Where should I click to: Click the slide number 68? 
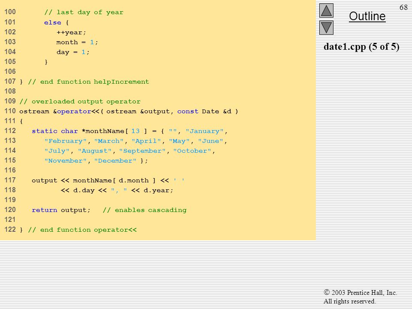pos(403,7)
